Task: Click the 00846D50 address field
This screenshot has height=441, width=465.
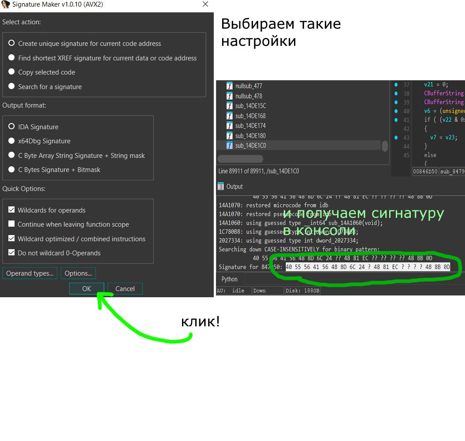Action: 425,171
